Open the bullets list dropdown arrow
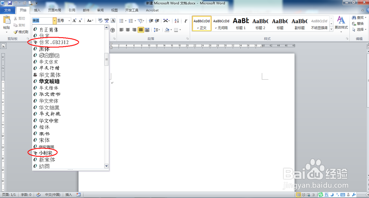This screenshot has width=369, height=198. tap(126, 21)
